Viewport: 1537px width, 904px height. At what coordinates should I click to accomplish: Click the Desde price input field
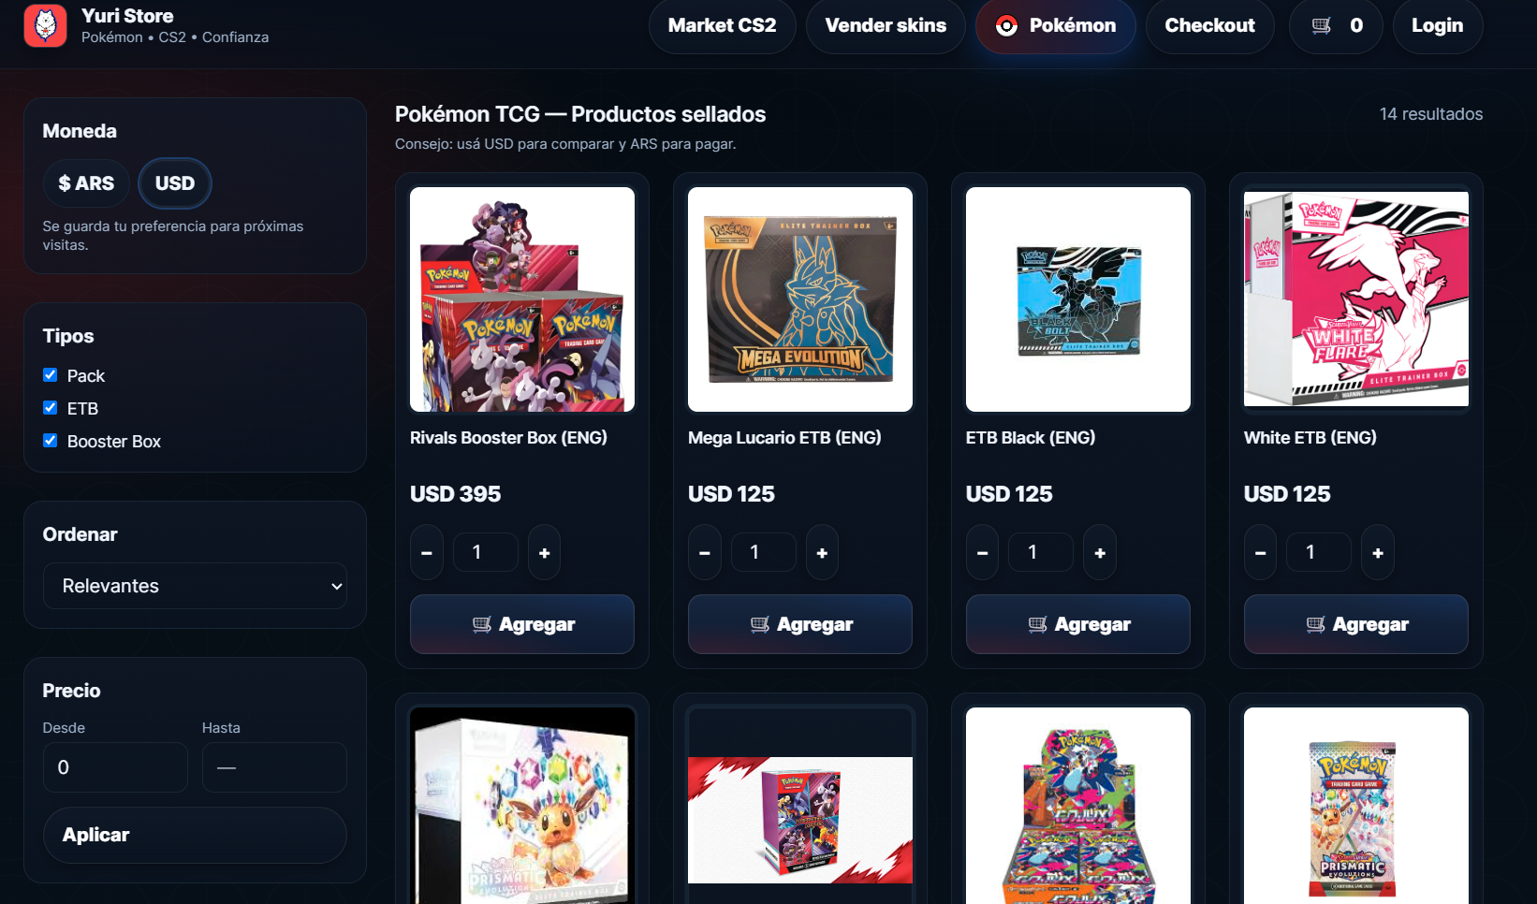pos(115,767)
